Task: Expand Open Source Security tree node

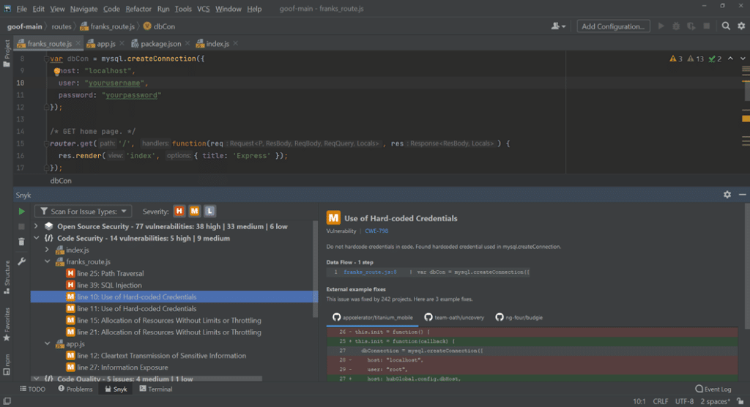Action: (x=37, y=227)
